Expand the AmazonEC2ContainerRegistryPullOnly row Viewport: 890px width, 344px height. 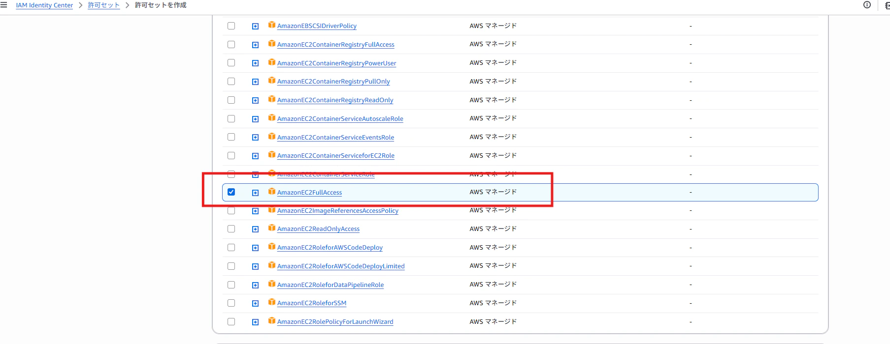[x=255, y=82]
